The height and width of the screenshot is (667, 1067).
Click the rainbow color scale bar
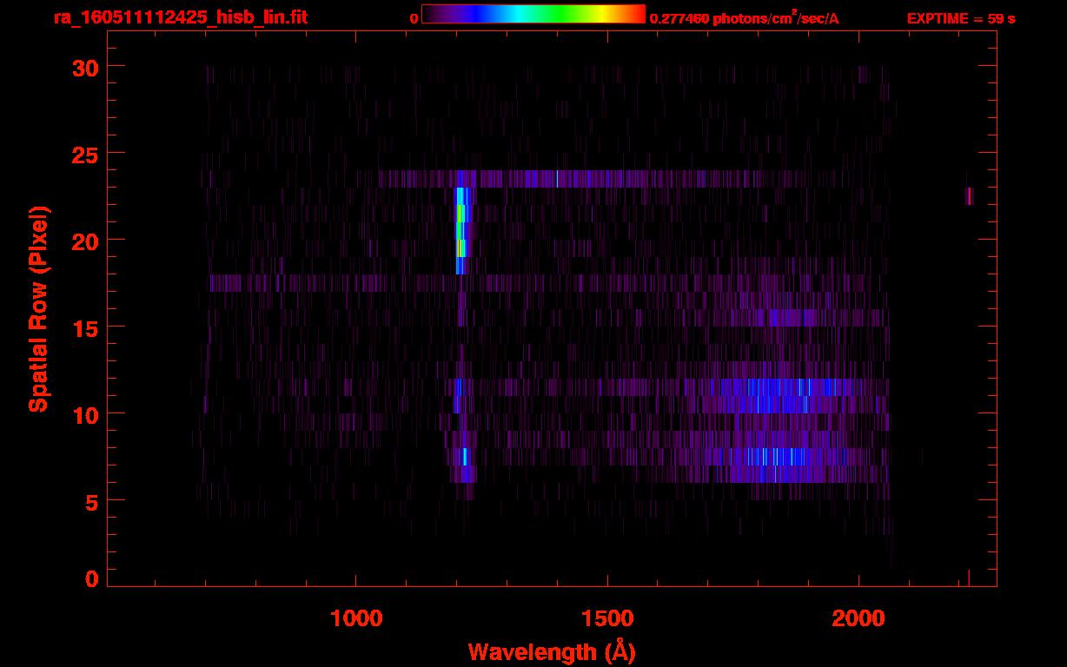[533, 15]
